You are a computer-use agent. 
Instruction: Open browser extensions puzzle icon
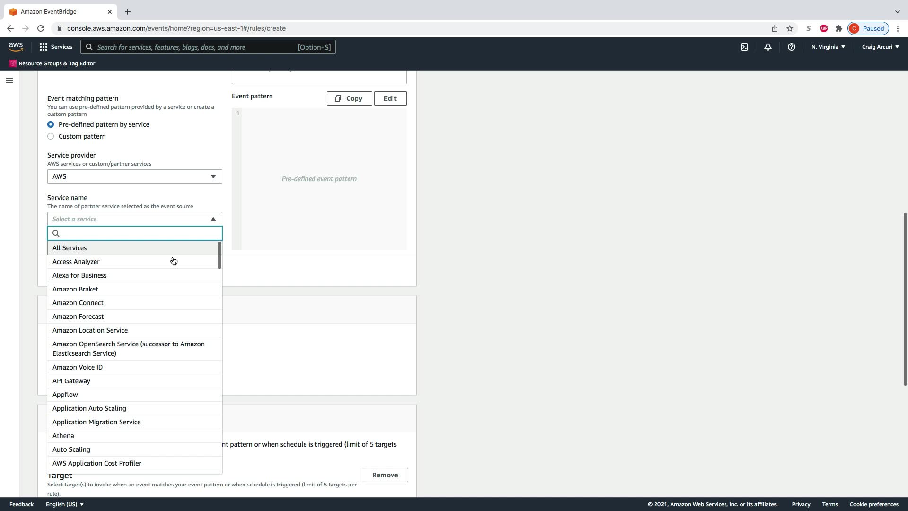[838, 28]
